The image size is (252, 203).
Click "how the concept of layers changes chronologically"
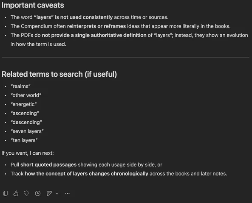click(86, 174)
